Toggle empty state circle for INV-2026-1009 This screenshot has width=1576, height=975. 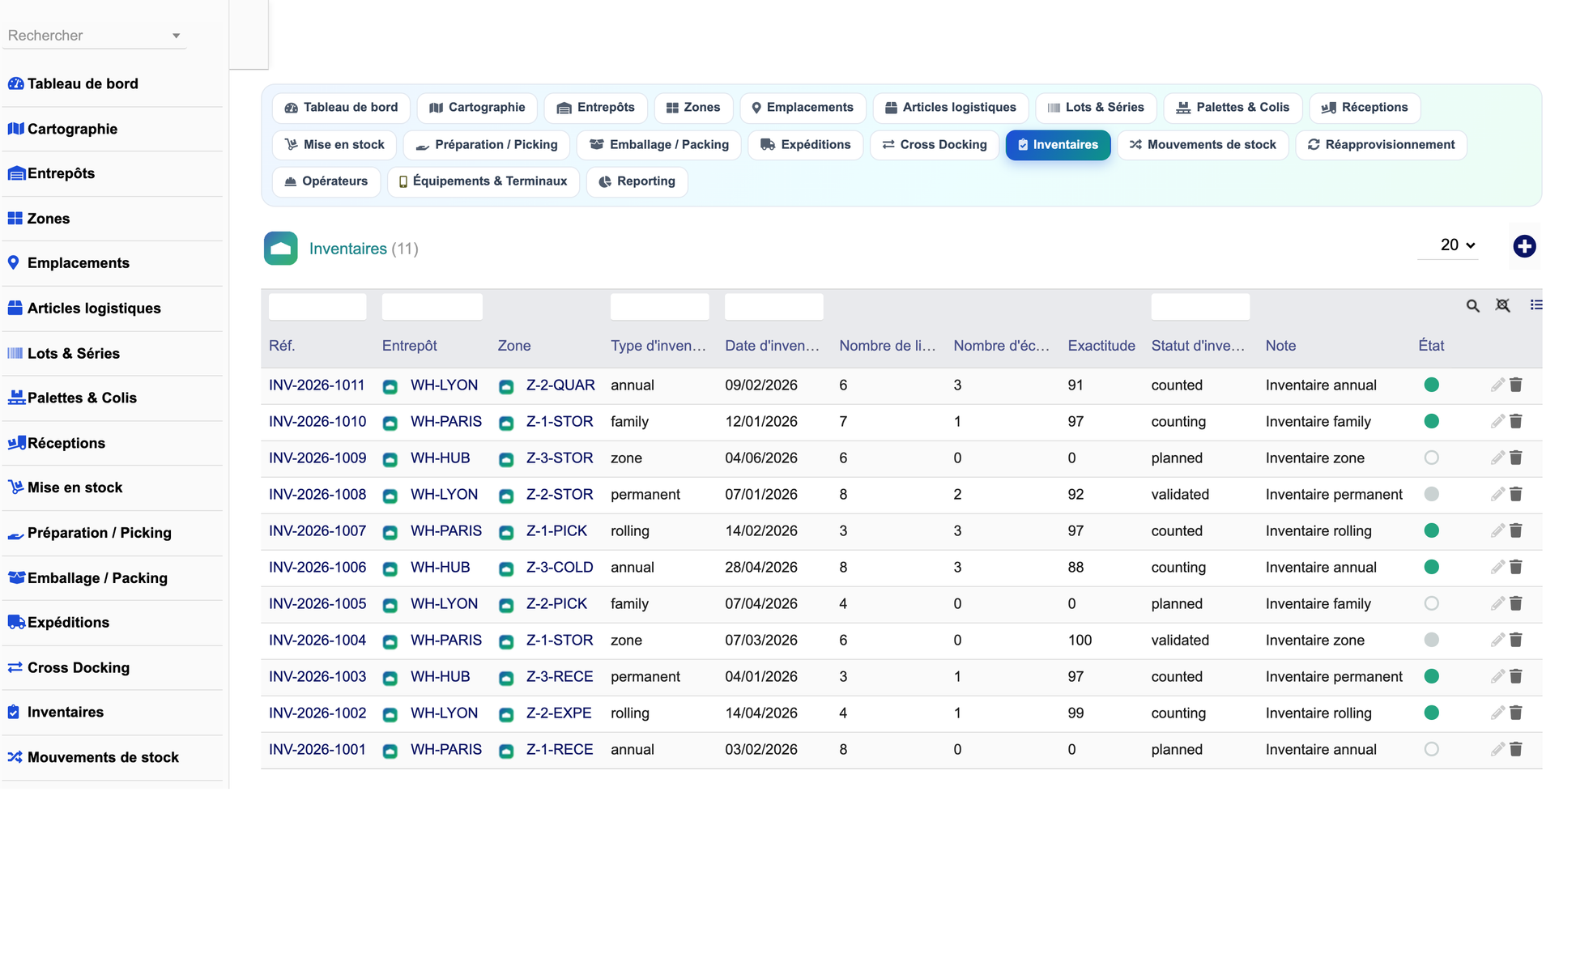pos(1431,458)
